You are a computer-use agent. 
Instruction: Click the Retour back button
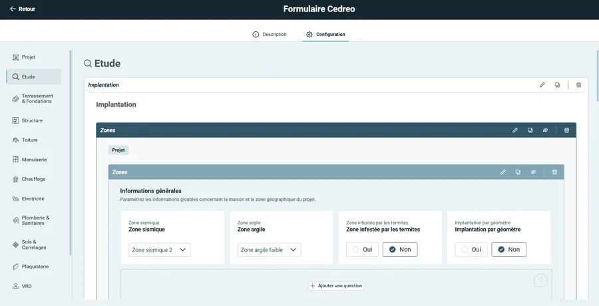point(22,9)
